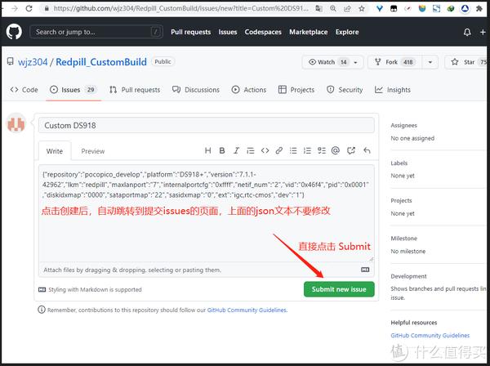Open the Milestone sidebar section
Screen dimensions: 490x366
tap(403, 239)
